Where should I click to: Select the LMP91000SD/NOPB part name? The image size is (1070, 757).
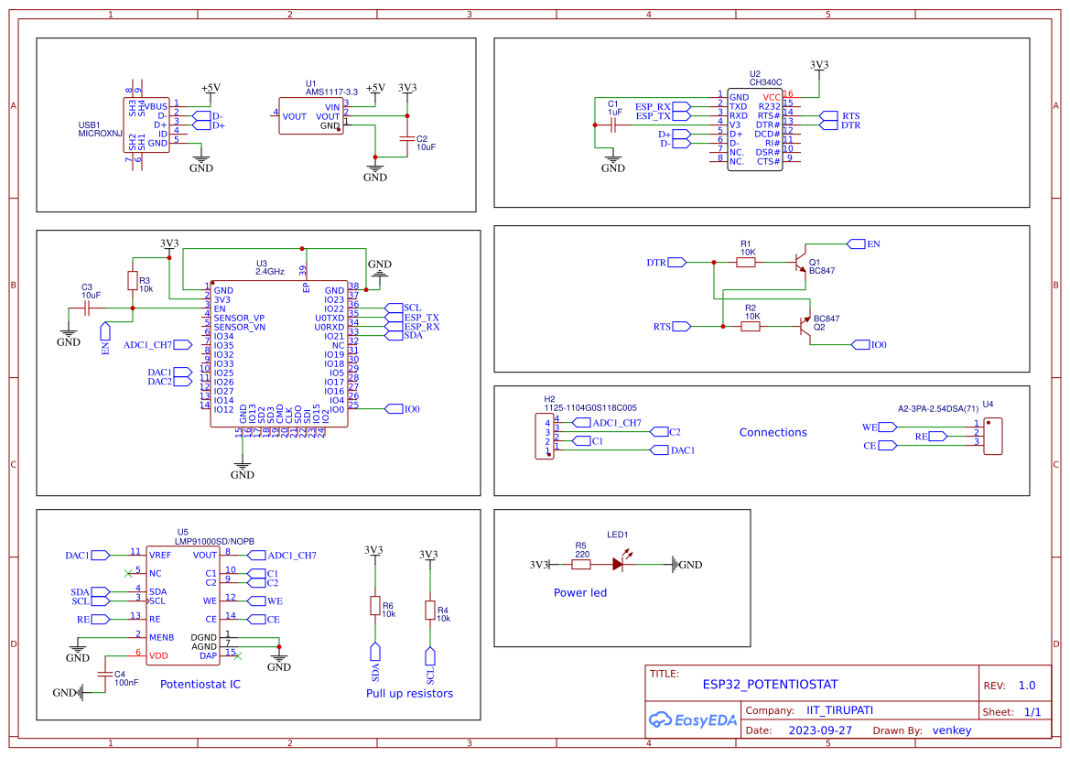[214, 541]
